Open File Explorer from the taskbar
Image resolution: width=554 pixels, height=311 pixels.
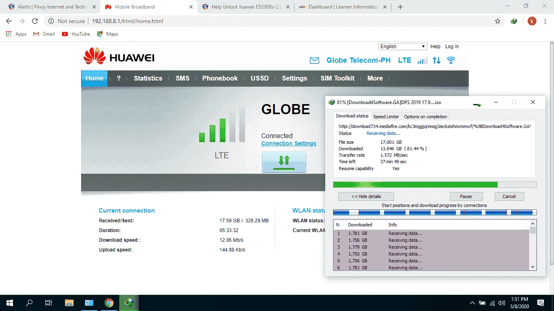69,302
